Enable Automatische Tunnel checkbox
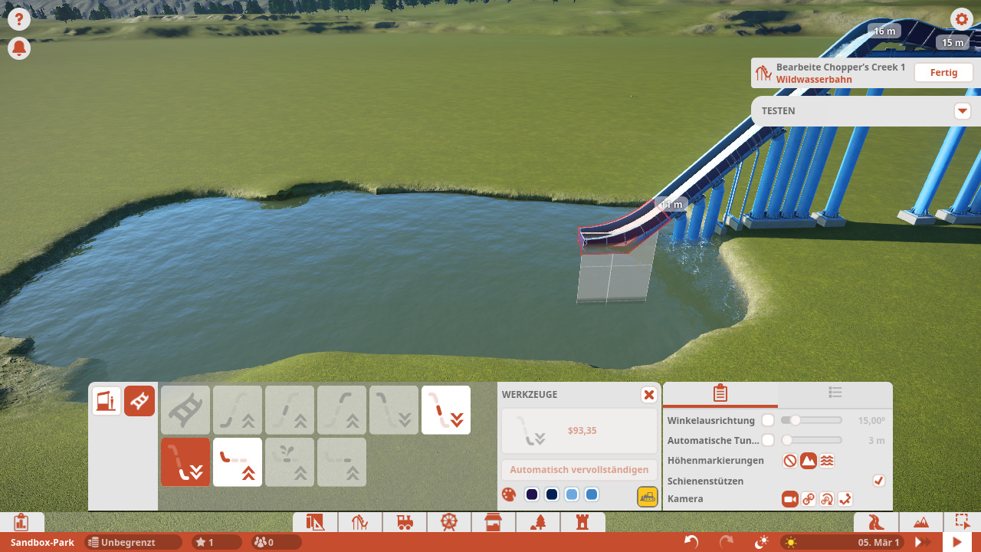 click(768, 440)
